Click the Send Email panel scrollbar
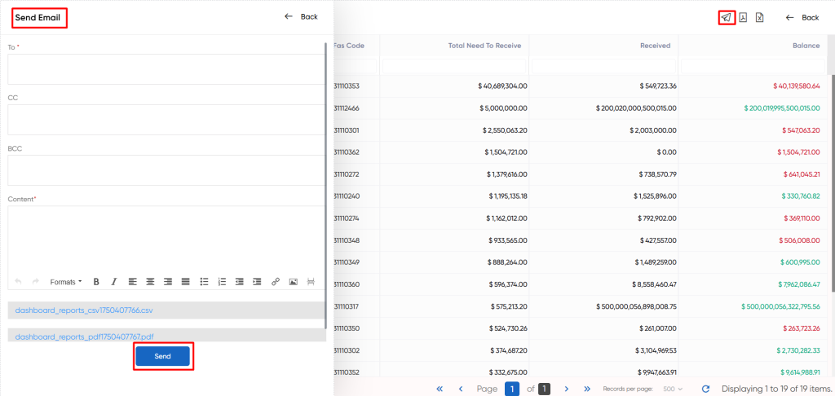835x396 pixels. (x=325, y=185)
